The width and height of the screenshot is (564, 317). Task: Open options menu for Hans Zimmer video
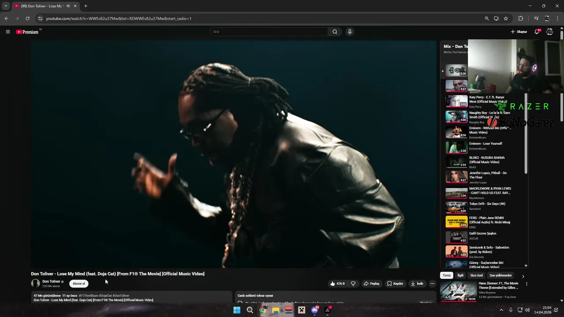point(527,284)
